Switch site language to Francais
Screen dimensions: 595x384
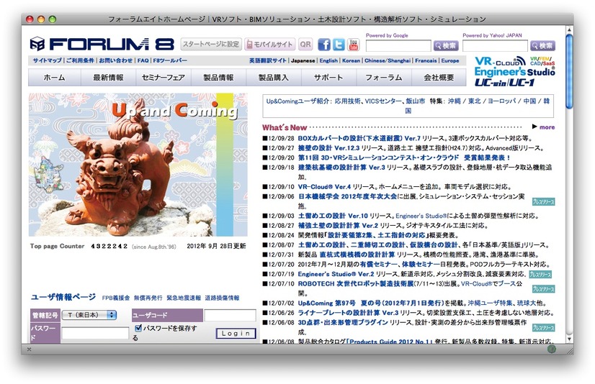[x=426, y=60]
